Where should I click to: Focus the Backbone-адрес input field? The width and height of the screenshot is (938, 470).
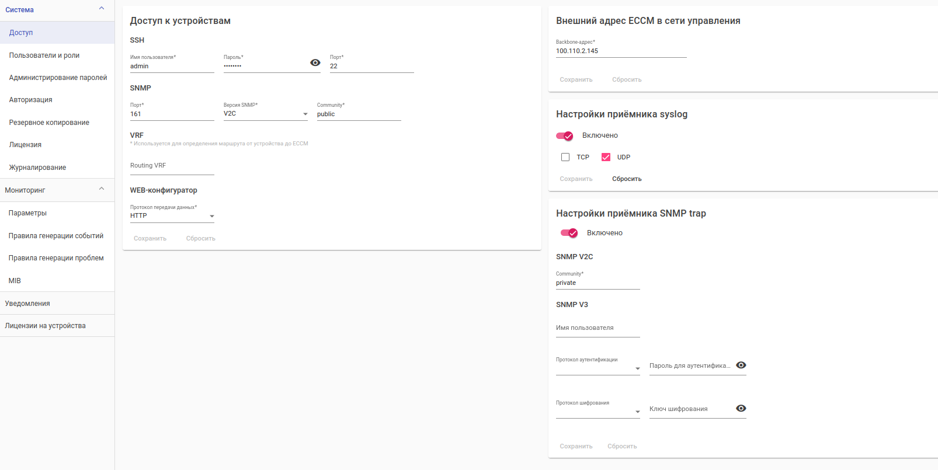point(621,51)
